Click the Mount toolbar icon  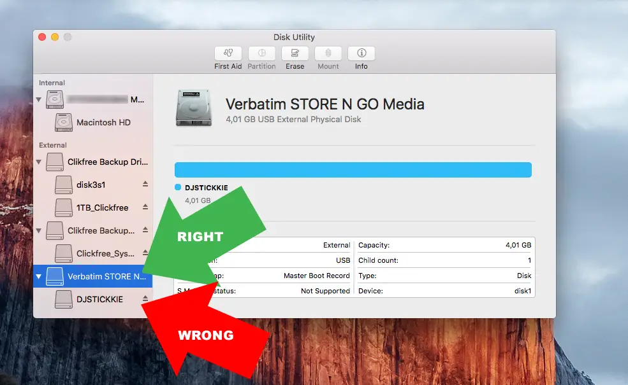point(328,53)
